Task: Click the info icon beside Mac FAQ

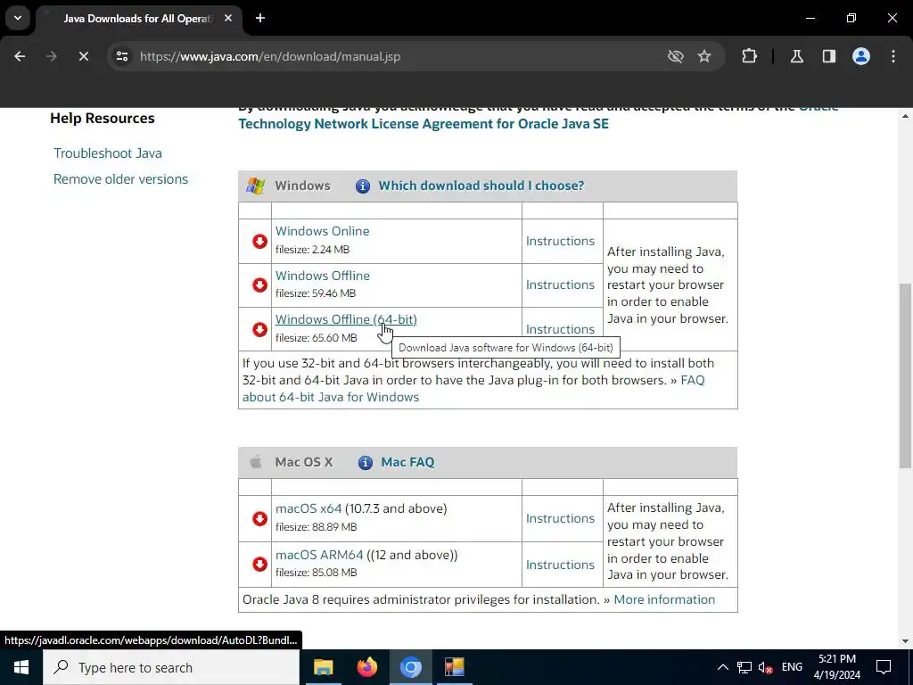Action: (x=365, y=463)
